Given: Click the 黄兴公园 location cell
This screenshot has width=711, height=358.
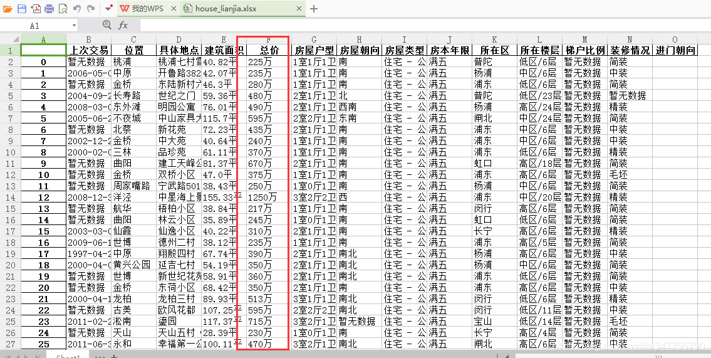Looking at the screenshot, I should pos(134,265).
